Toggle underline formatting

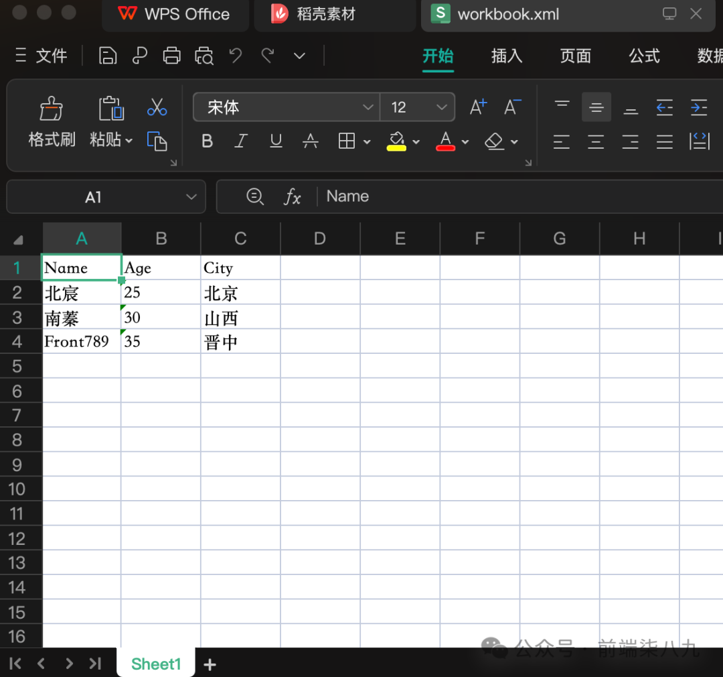tap(276, 141)
